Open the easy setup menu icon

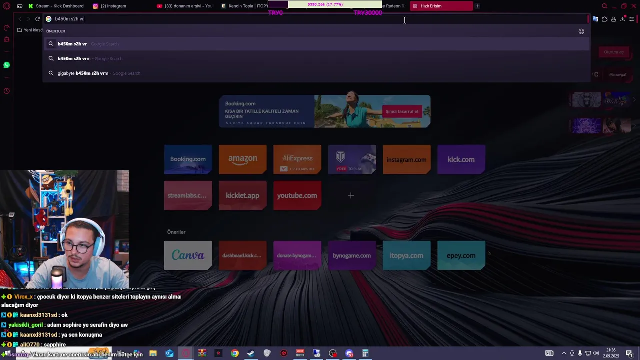(x=632, y=19)
